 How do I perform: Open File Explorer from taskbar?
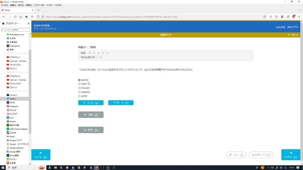click(55, 168)
